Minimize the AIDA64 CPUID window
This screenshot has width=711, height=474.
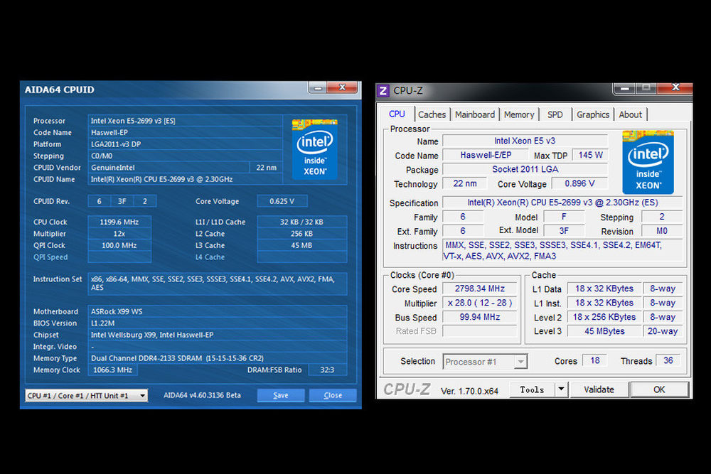point(319,88)
